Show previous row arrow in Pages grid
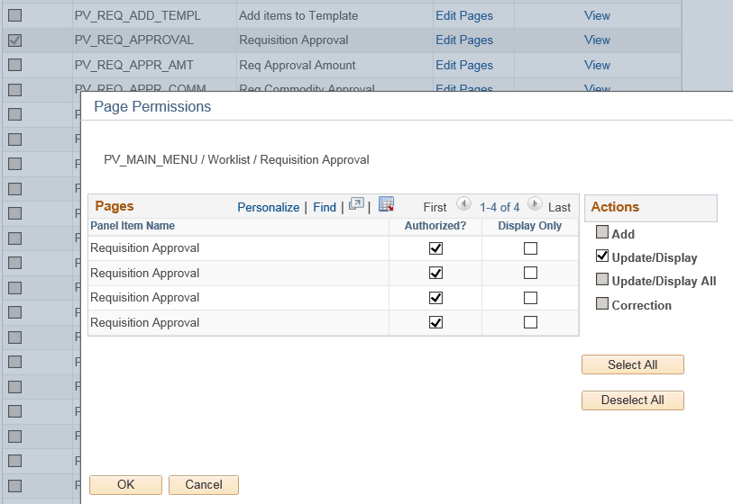 pos(463,204)
